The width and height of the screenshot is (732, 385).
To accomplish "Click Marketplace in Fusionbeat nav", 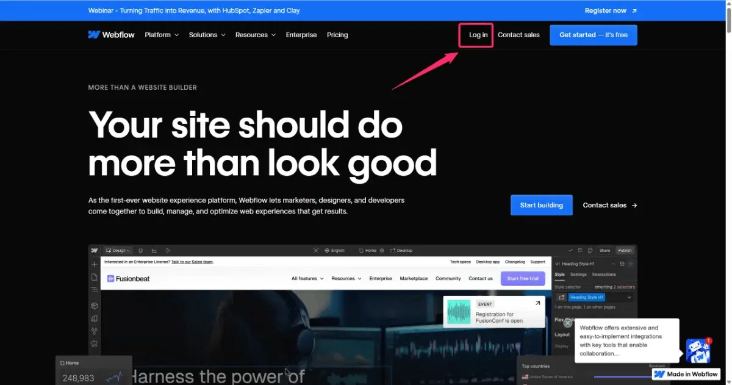I will (414, 278).
